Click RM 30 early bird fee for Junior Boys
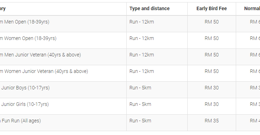Viewport: 260px width, 135px height. tap(212, 88)
